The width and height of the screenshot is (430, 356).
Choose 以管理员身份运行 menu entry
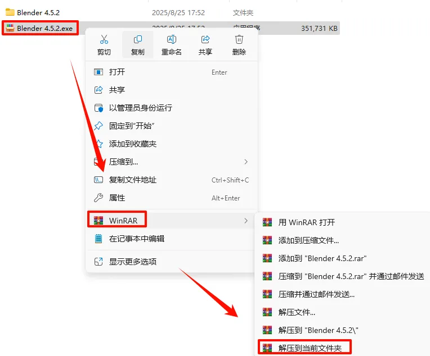(172, 108)
